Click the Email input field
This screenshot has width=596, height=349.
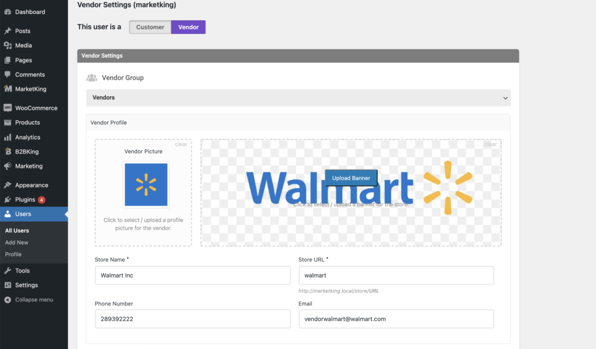pyautogui.click(x=396, y=319)
